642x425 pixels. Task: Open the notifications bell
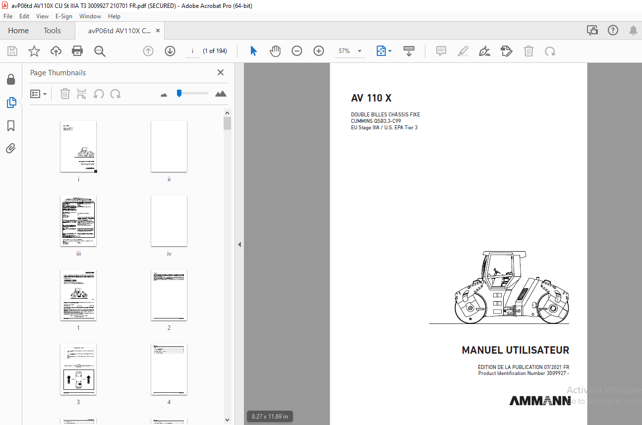pyautogui.click(x=633, y=31)
